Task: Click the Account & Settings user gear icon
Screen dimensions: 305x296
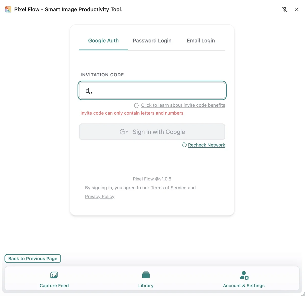Action: 244,275
